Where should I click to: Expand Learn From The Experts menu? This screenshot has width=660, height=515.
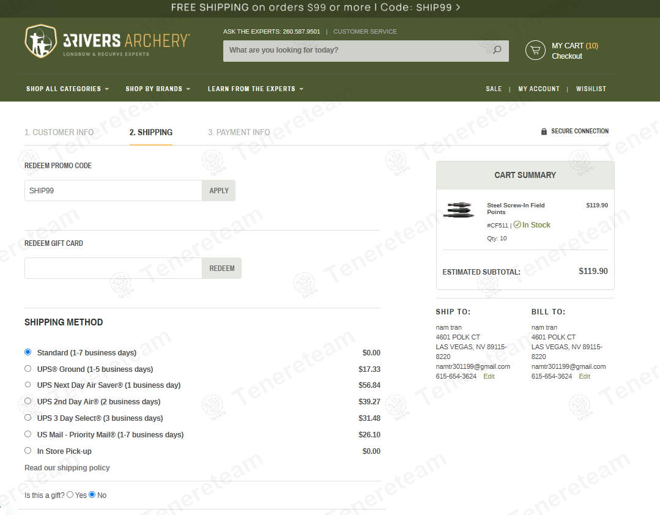coord(255,89)
